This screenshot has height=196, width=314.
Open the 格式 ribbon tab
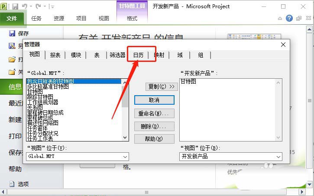pyautogui.click(x=132, y=19)
